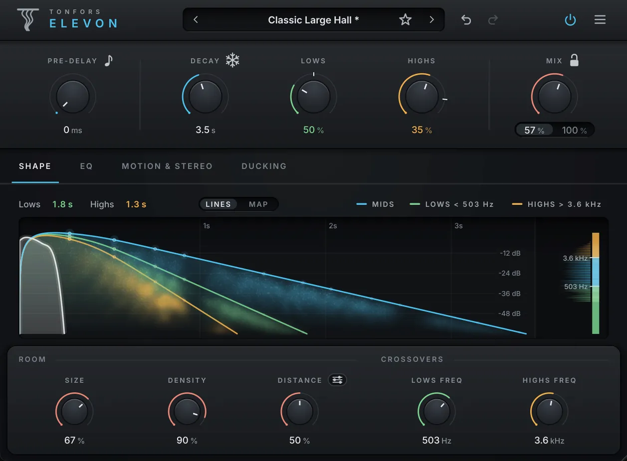
Task: Click the Tonfors Elevon logo icon
Action: [x=27, y=19]
